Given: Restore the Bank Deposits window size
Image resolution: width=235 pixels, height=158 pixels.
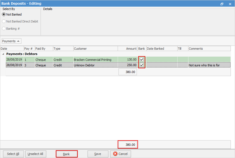Looking at the screenshot, I should (222, 4).
